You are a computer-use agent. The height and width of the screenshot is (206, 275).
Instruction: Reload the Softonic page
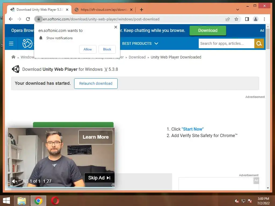28,19
